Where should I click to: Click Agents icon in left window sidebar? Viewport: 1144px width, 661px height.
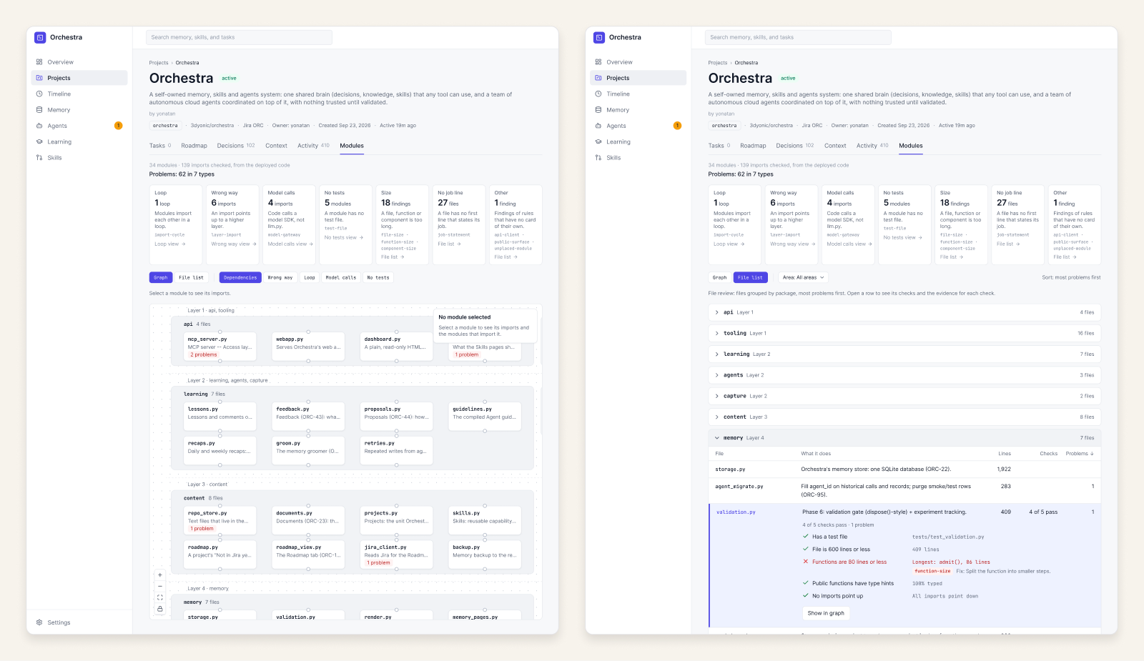pyautogui.click(x=39, y=126)
